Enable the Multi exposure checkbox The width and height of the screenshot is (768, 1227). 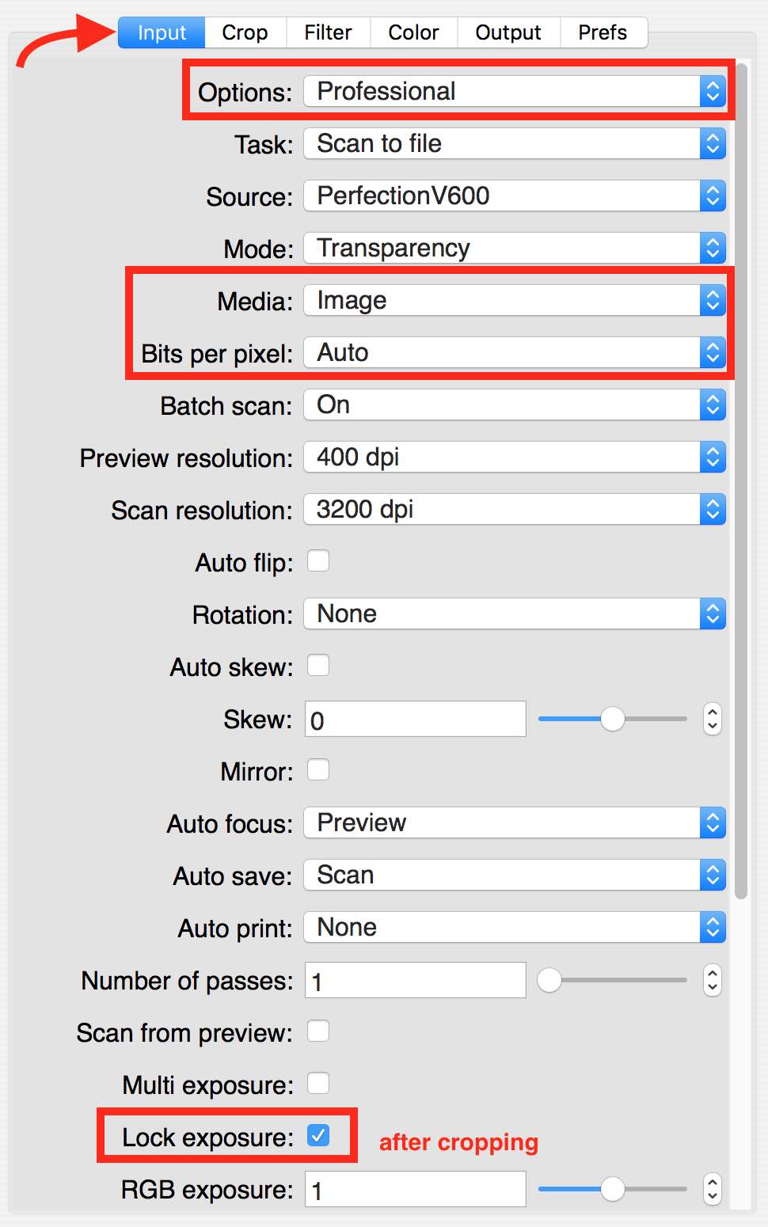[x=318, y=1084]
